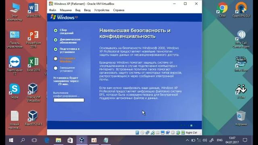Select the CRM Chrome shortcut
Image resolution: width=258 pixels, height=145 pixels.
[222, 10]
